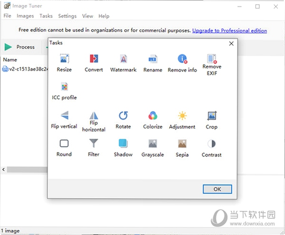The image size is (285, 235).
Task: Click the horizontal scrollbar left arrow
Action: (x=3, y=170)
